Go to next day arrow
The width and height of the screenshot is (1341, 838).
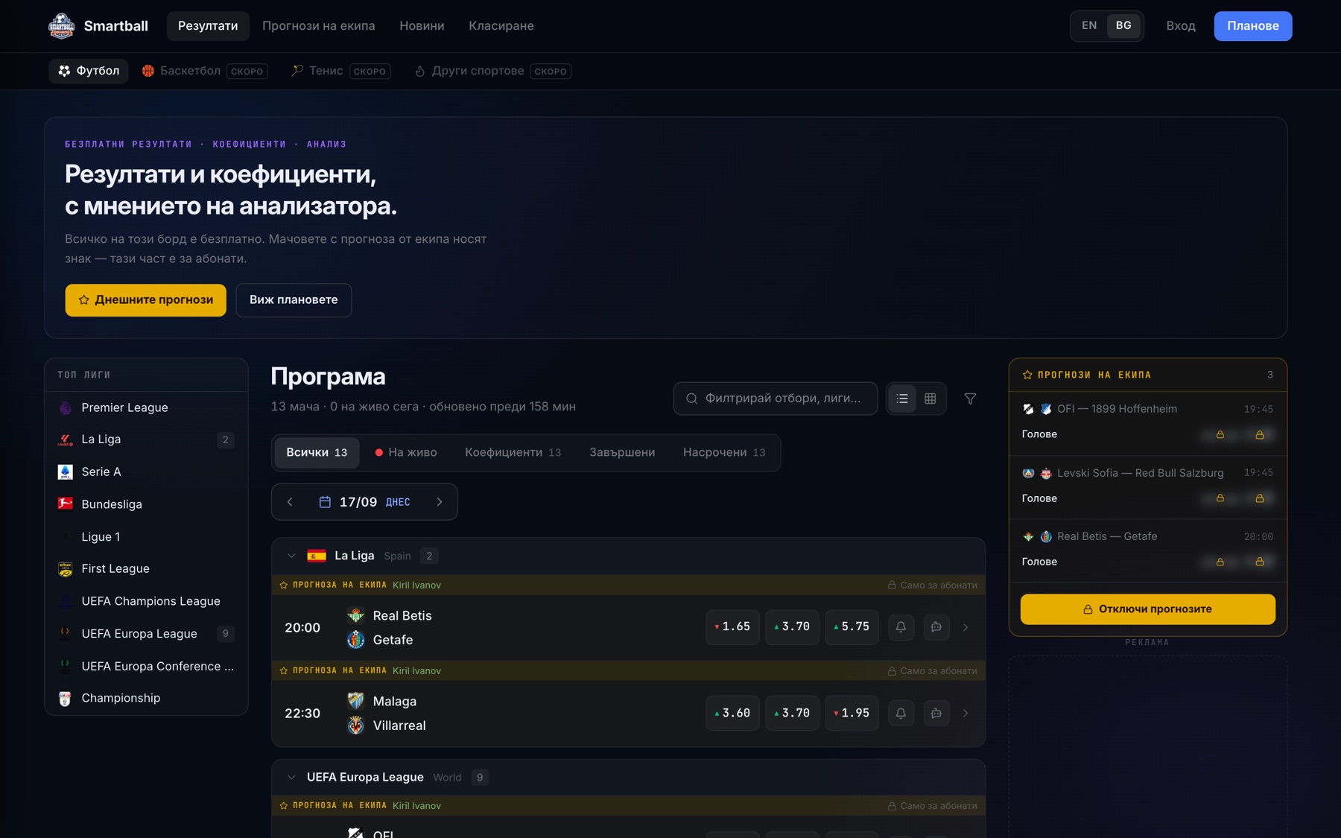click(x=440, y=502)
